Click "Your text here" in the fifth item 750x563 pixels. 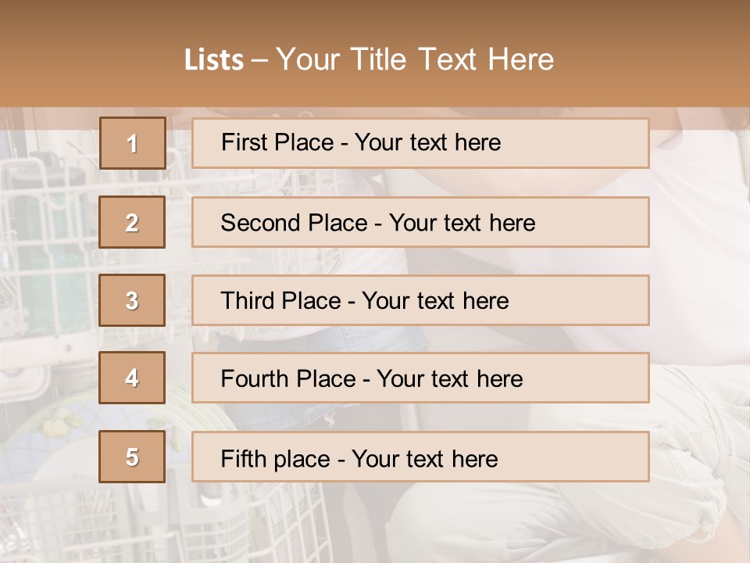tap(424, 458)
